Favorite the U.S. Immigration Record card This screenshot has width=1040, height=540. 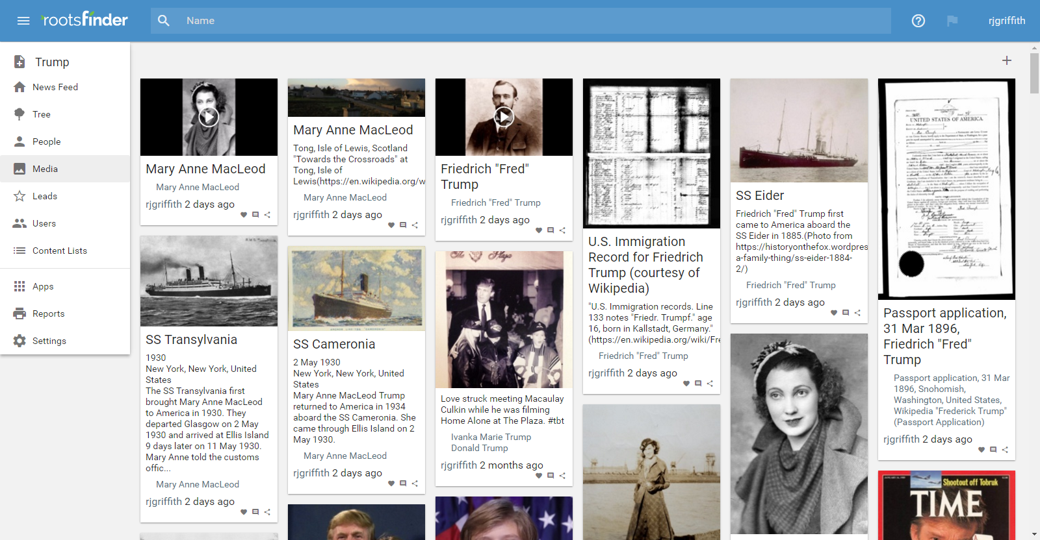click(686, 384)
